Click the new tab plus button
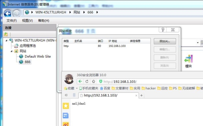 coord(141,95)
